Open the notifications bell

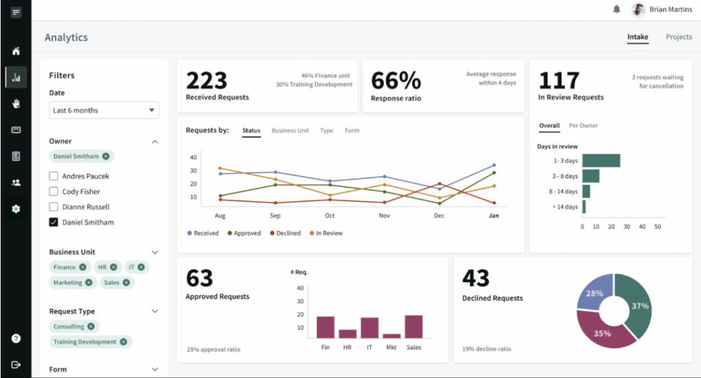617,10
